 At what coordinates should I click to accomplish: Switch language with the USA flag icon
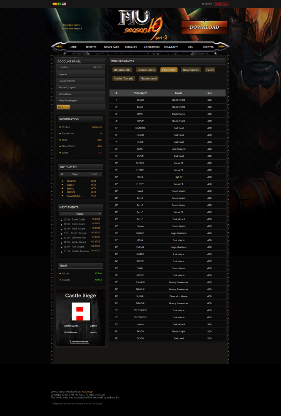(64, 4)
